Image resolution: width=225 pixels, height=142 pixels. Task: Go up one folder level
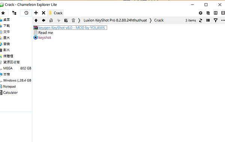[36, 21]
